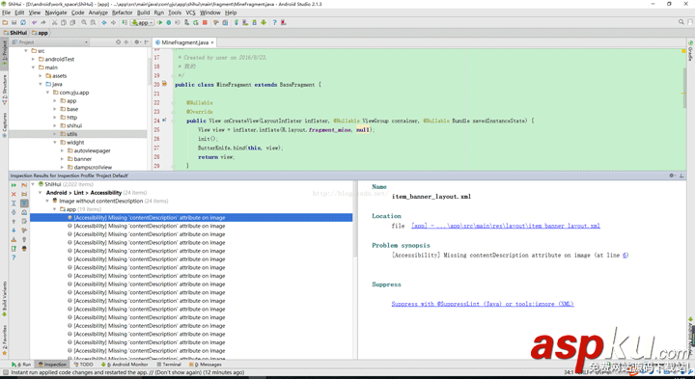The image size is (695, 379).
Task: Click the Replace toolbar icon
Action: click(x=93, y=22)
